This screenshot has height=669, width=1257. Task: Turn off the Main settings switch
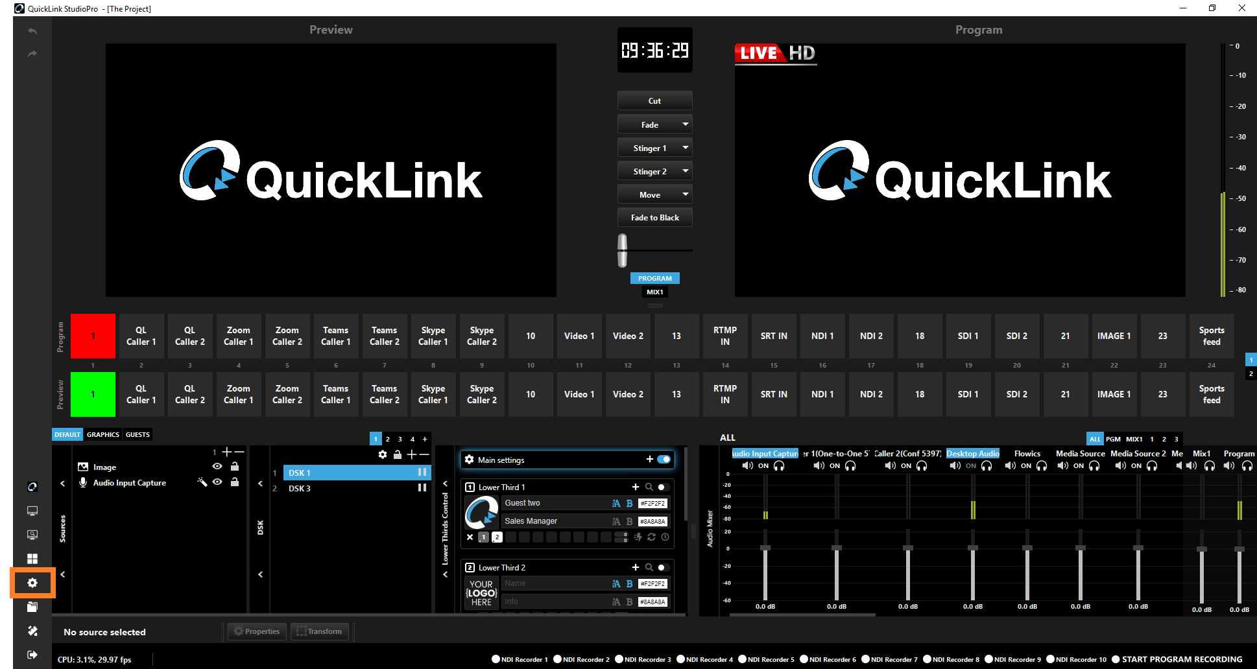click(x=664, y=460)
